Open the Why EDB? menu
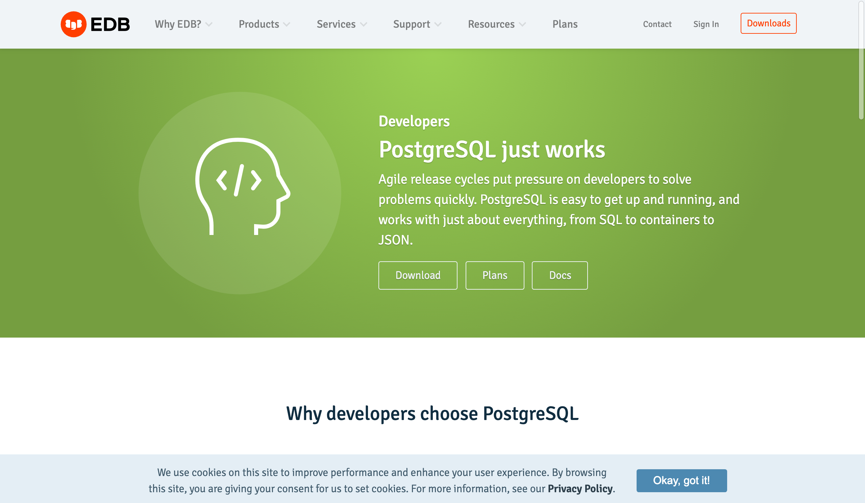Image resolution: width=865 pixels, height=503 pixels. pyautogui.click(x=178, y=24)
